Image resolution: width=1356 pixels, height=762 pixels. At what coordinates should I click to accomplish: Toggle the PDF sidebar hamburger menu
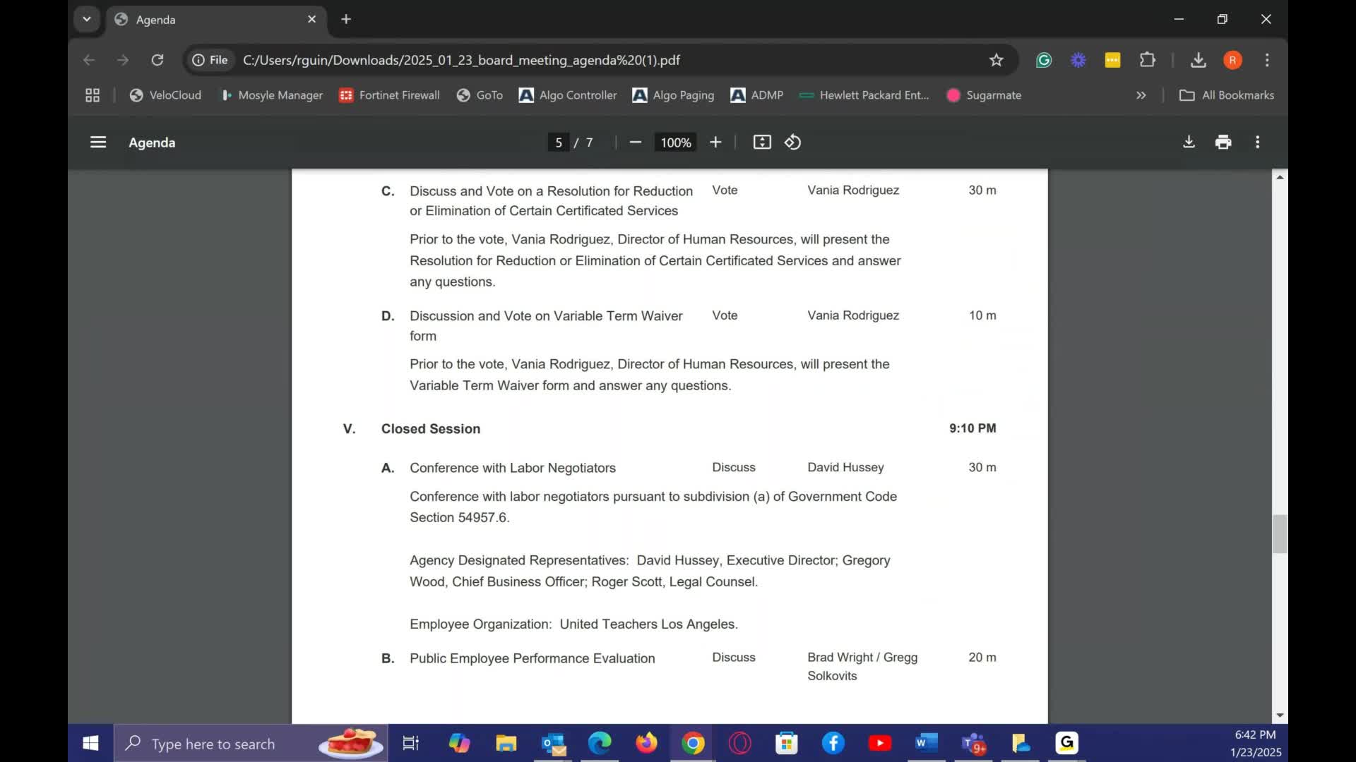tap(98, 143)
